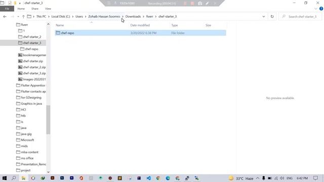Open quick access toolbar customize dropdown
324x182 pixels.
20,3
